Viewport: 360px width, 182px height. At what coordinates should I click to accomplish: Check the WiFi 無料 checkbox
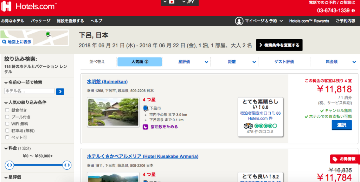tap(7, 124)
